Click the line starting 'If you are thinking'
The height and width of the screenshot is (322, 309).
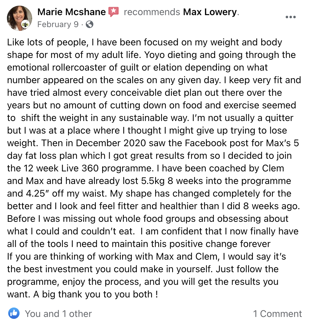coord(147,257)
